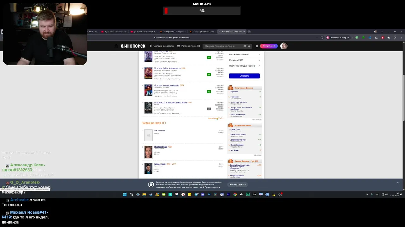Switch to the 1408 (2007) browser tab
Image resolution: width=405 pixels, height=227 pixels.
[x=172, y=32]
